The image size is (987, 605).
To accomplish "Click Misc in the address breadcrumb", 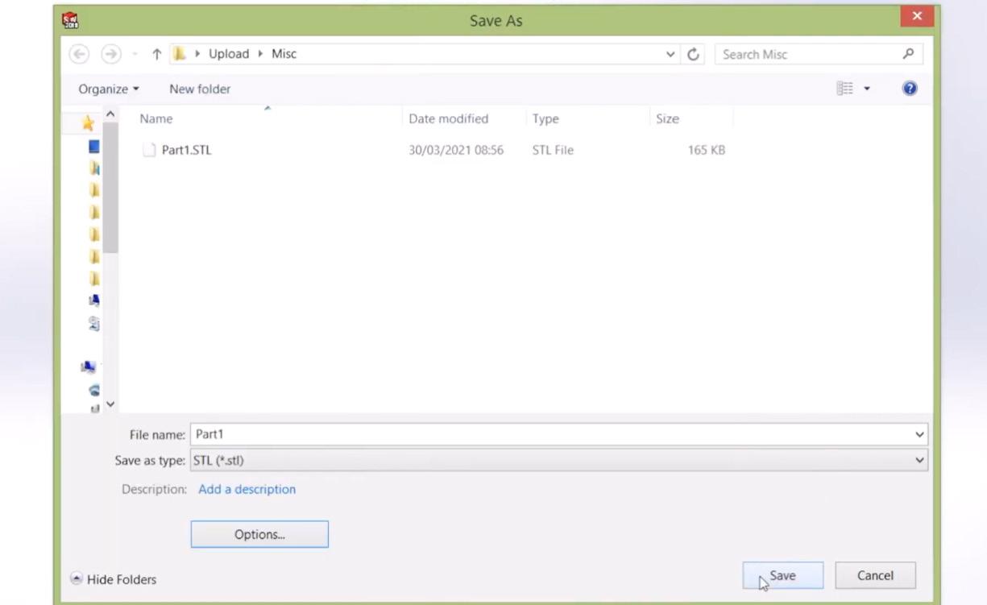I will 284,54.
